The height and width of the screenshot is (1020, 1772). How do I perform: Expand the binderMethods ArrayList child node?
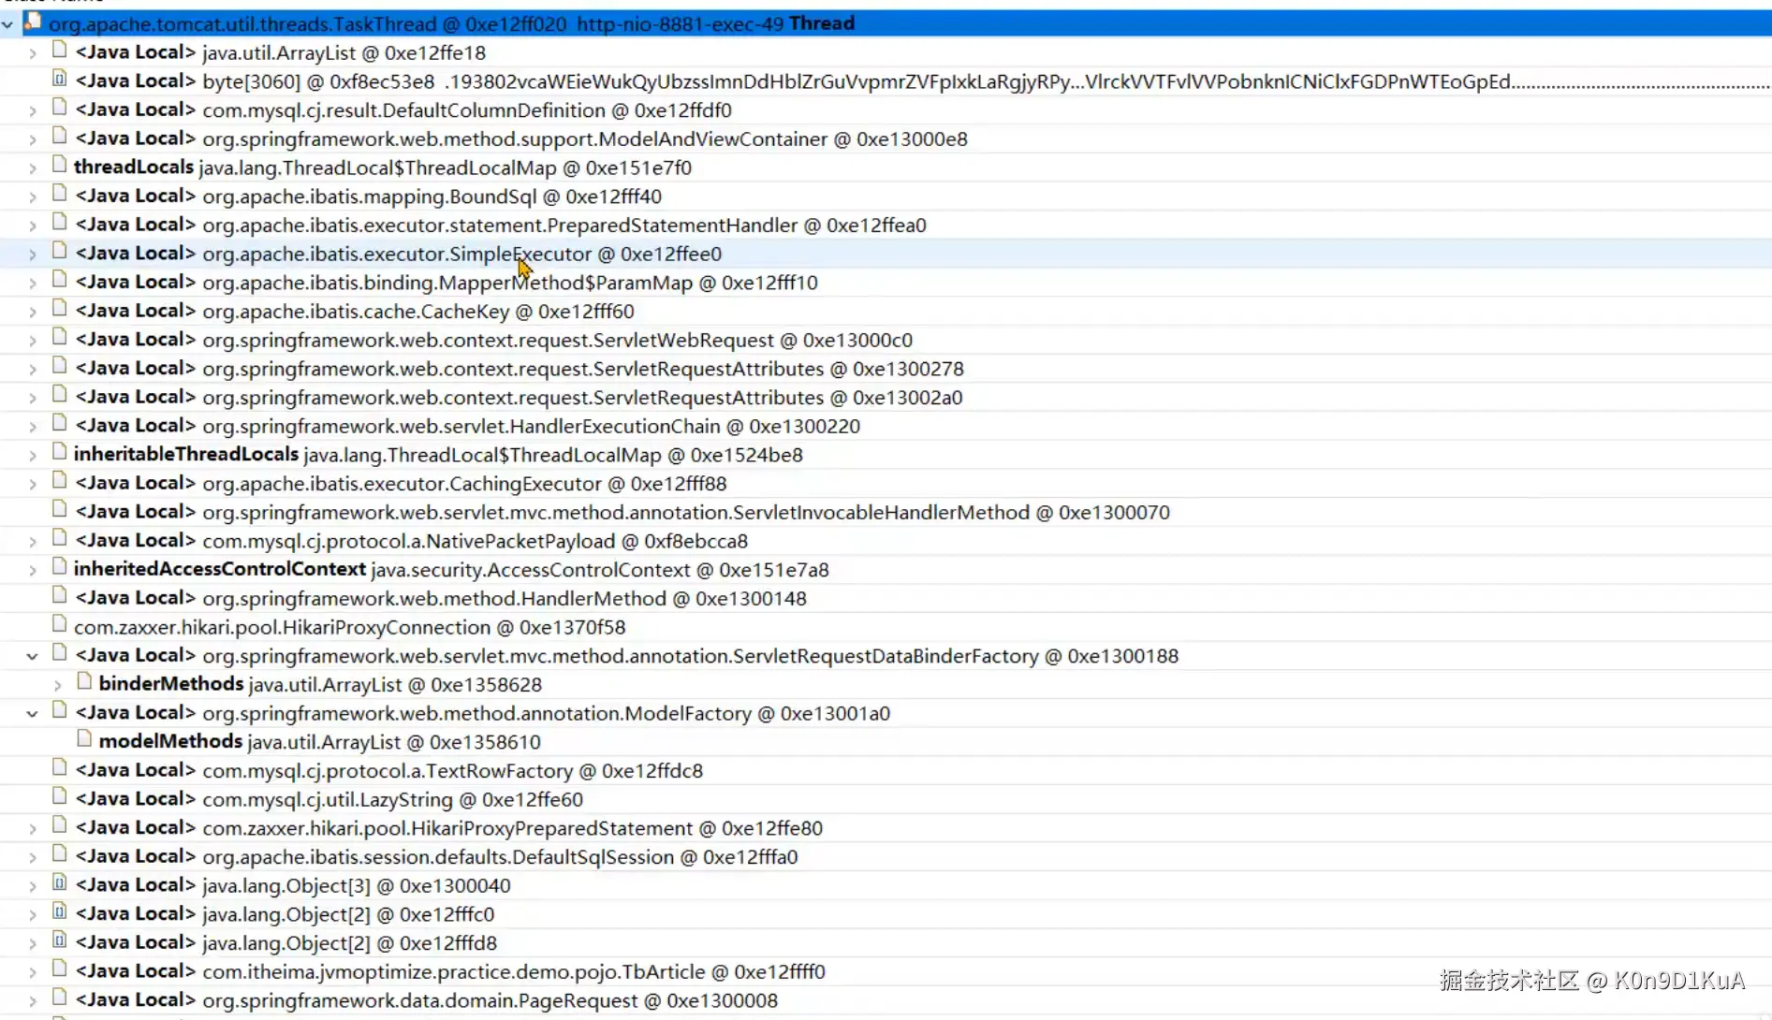57,686
